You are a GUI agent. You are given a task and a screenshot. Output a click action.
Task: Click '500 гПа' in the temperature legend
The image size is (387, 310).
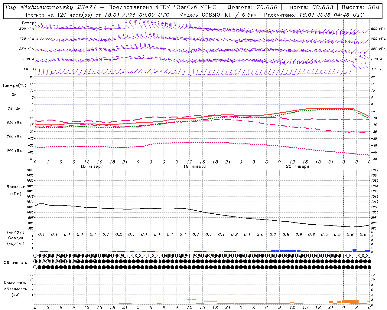point(14,150)
